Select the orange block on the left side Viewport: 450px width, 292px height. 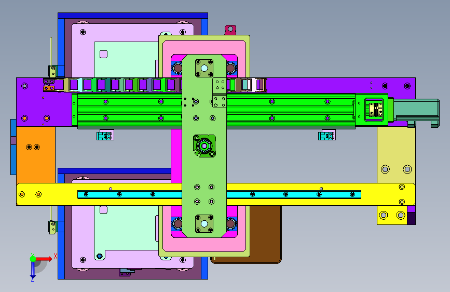point(36,155)
